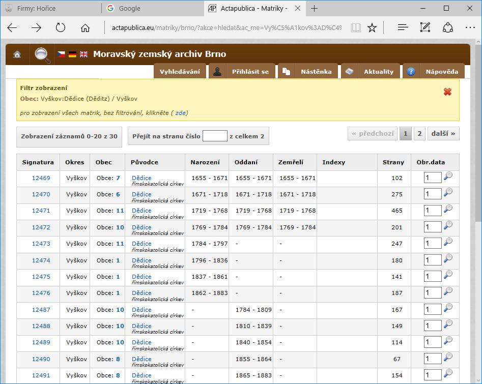The image size is (482, 384).
Task: Click the browser address bar
Action: [226, 27]
